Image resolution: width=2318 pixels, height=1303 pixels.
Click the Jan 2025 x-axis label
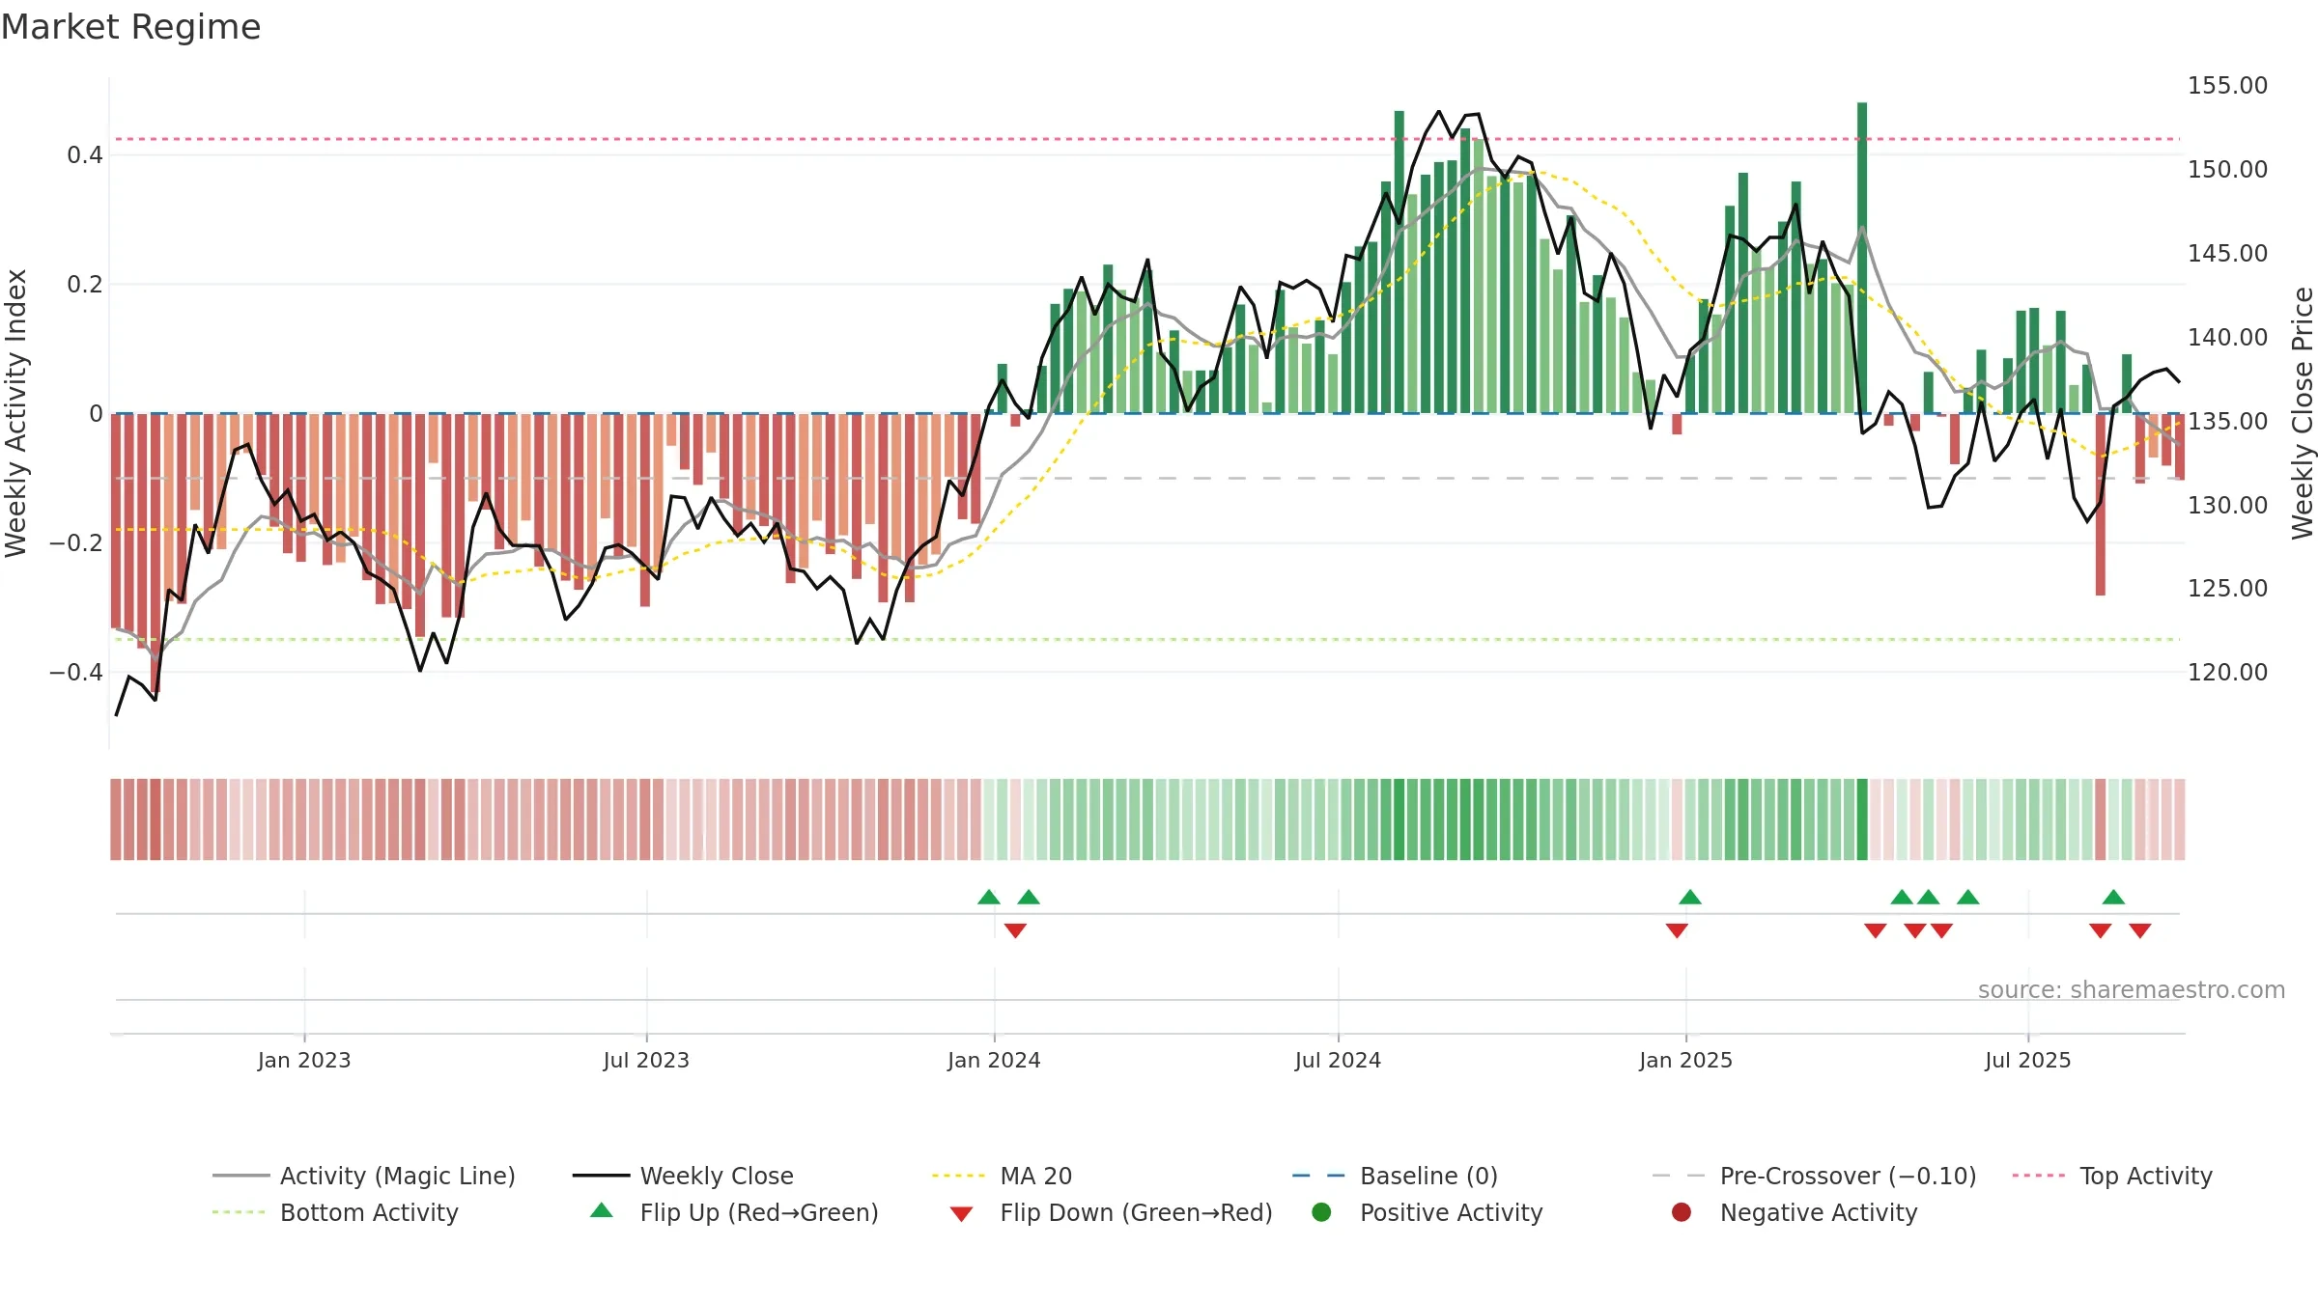point(1685,1061)
